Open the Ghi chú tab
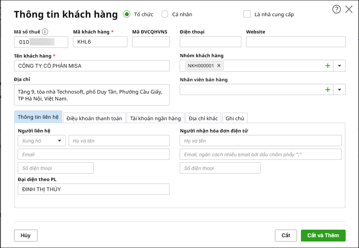Viewport: 359px width, 248px height. pyautogui.click(x=235, y=118)
